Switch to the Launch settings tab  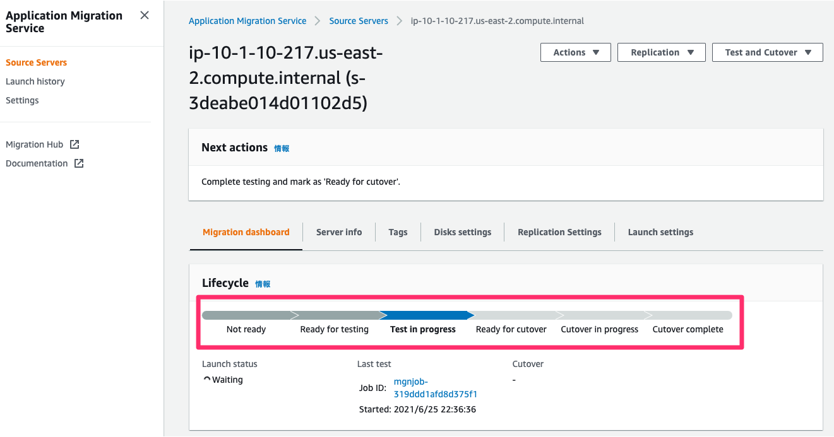pos(660,232)
